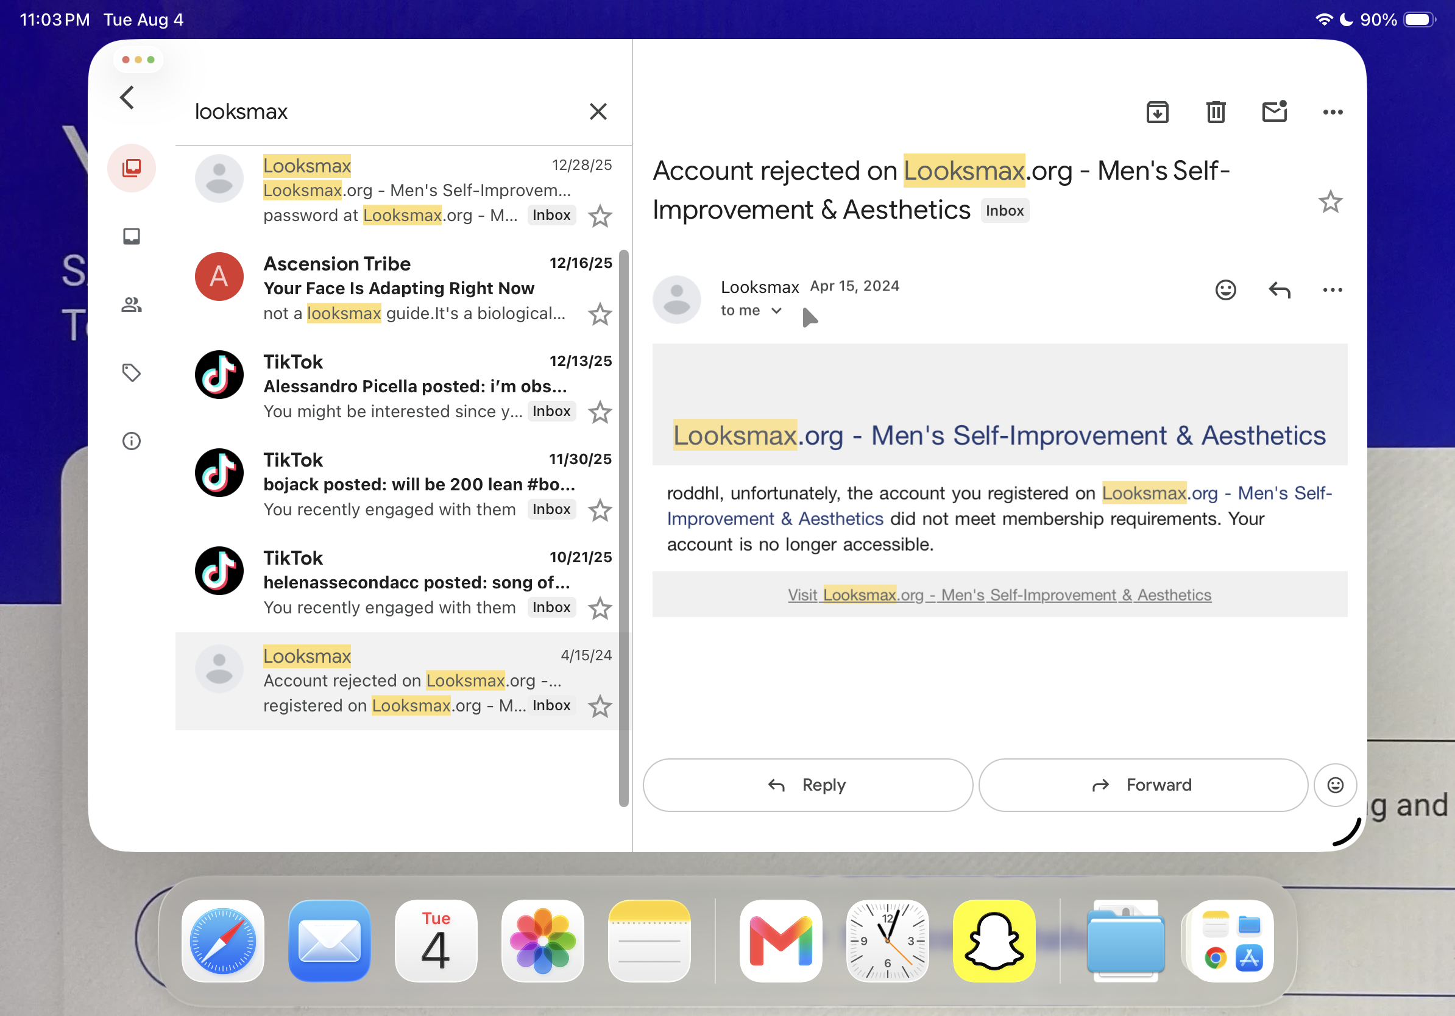Open the top toolbar three-dot menu
This screenshot has height=1016, width=1455.
click(1332, 112)
